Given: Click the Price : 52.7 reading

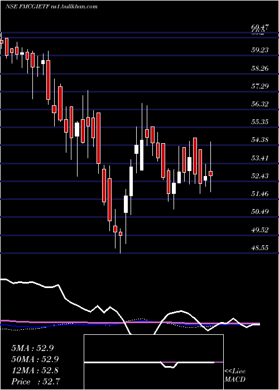Looking at the screenshot, I should click(x=36, y=382).
